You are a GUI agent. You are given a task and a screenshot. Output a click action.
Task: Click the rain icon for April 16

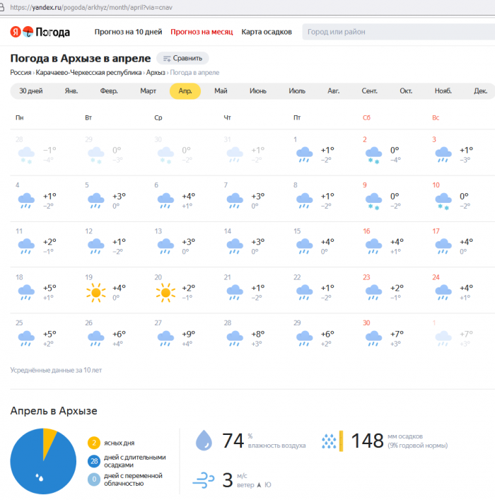tap(374, 247)
